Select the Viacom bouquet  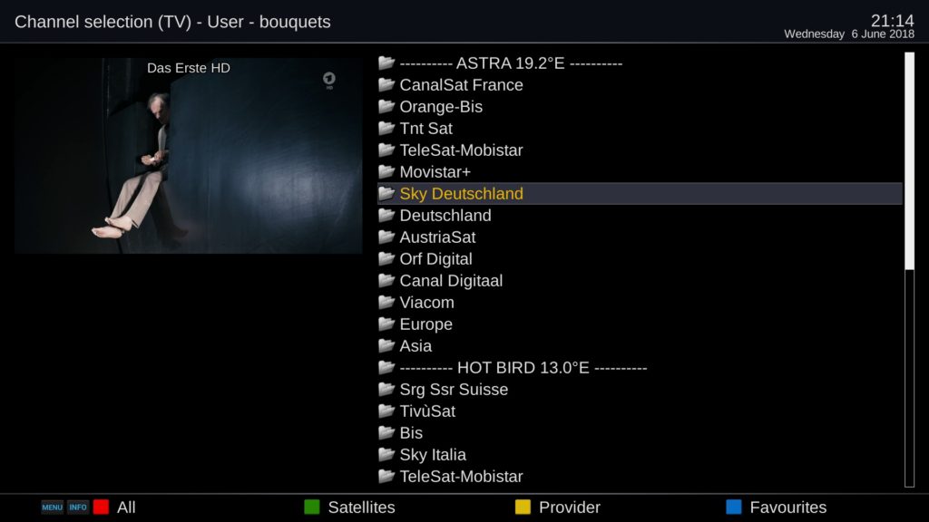[x=640, y=303]
